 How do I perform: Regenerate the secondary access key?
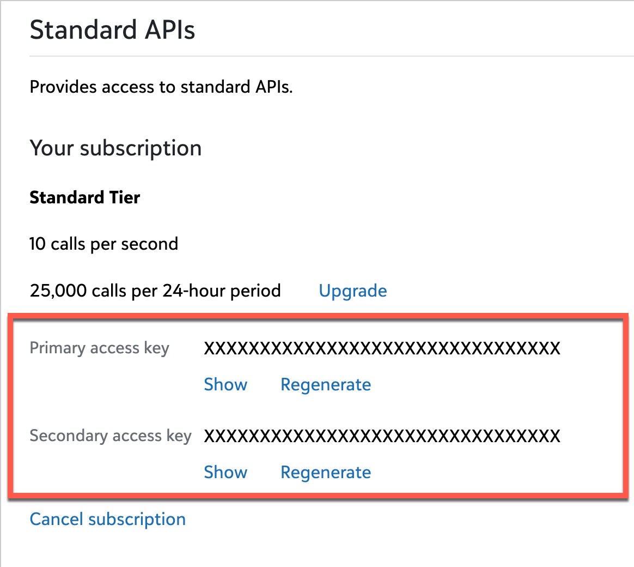point(326,473)
